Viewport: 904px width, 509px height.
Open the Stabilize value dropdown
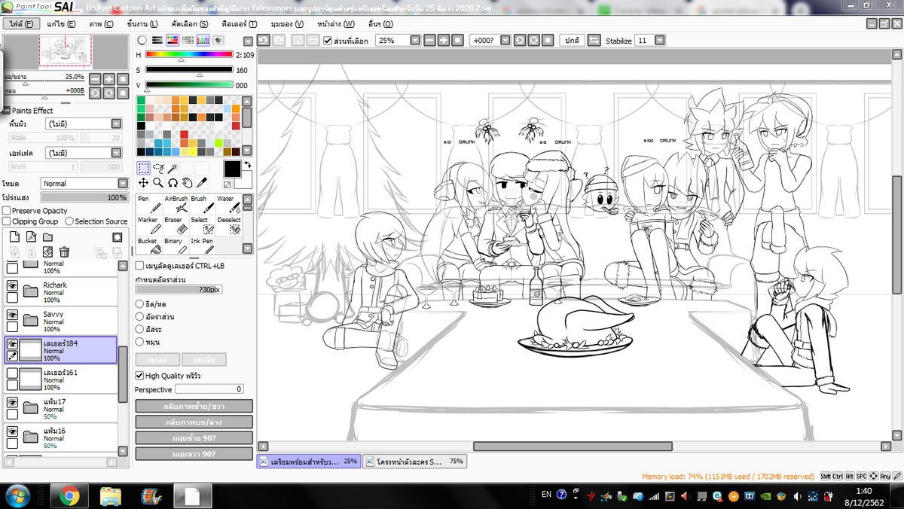click(x=660, y=40)
